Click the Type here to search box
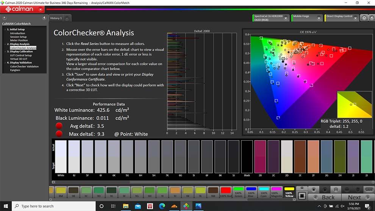This screenshot has width=375, height=211. [x=53, y=206]
